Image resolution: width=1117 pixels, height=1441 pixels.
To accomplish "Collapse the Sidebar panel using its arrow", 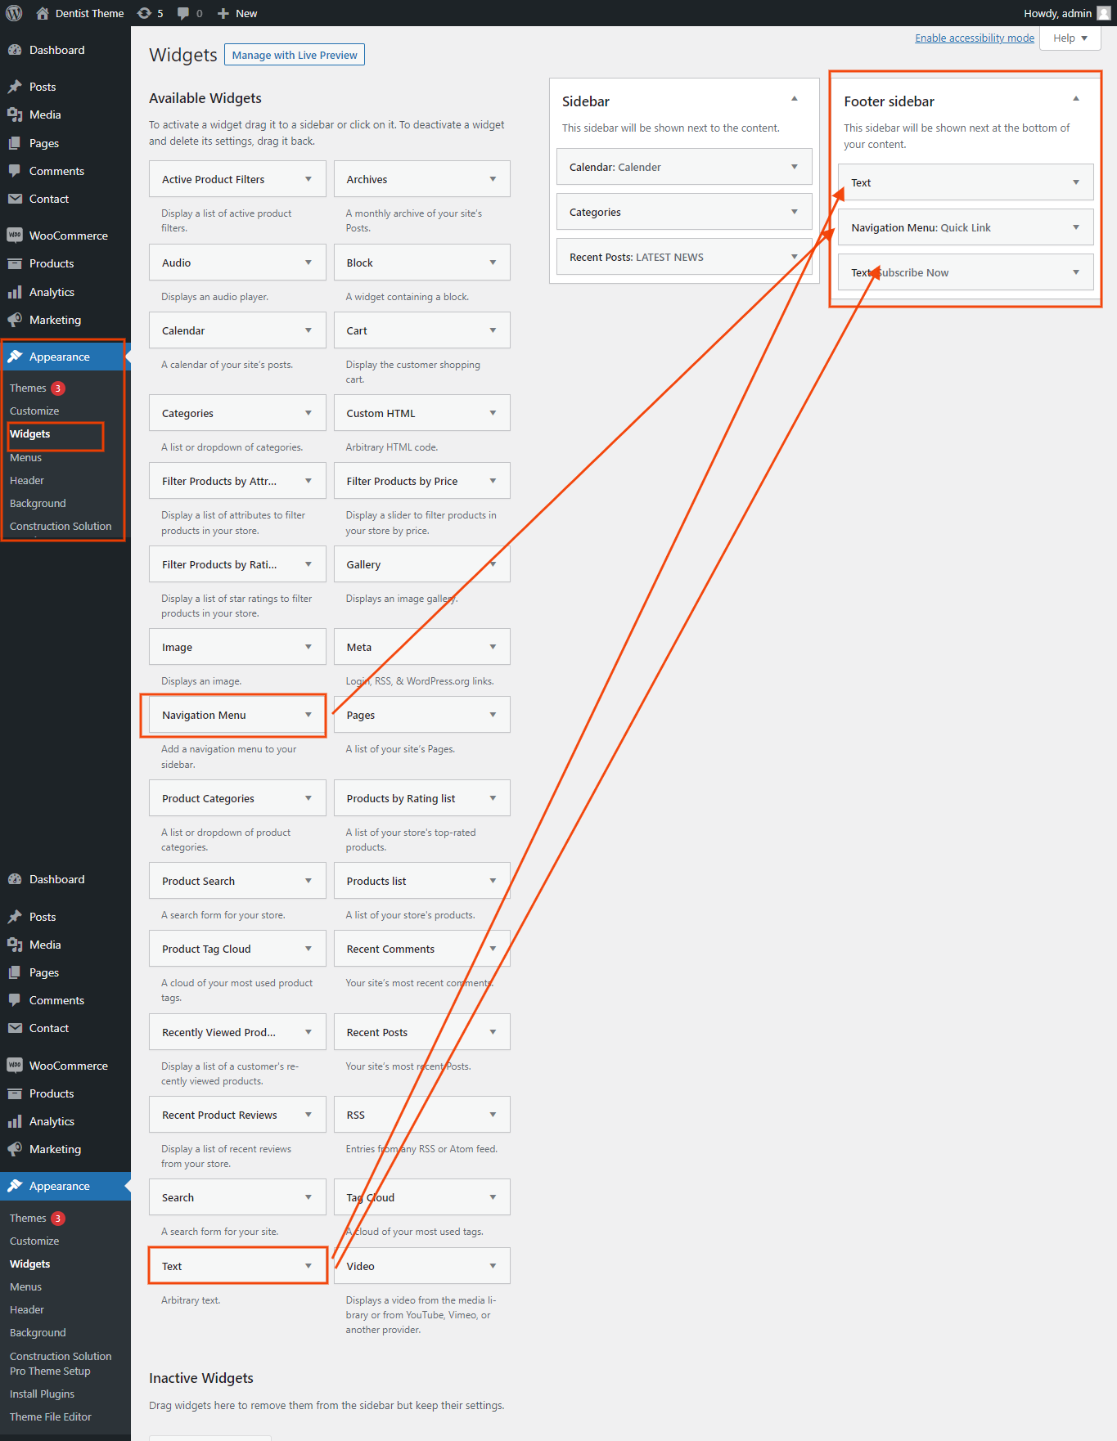I will (x=794, y=99).
